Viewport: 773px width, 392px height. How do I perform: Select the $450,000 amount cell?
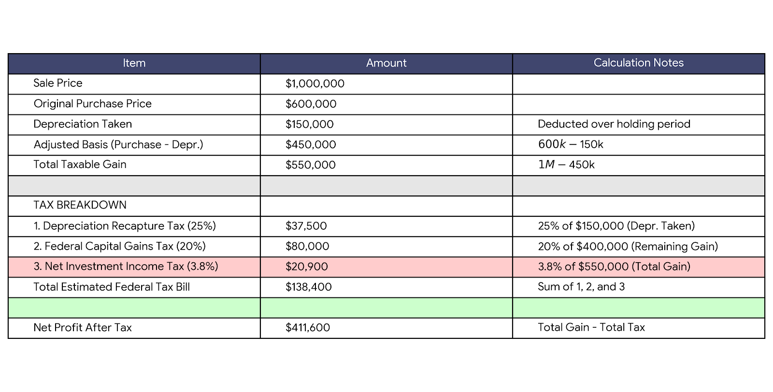311,145
